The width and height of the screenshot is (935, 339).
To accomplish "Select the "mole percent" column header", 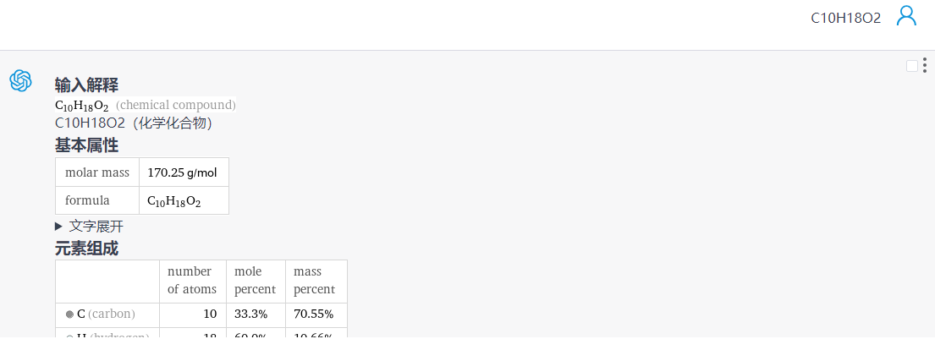I will [x=253, y=280].
